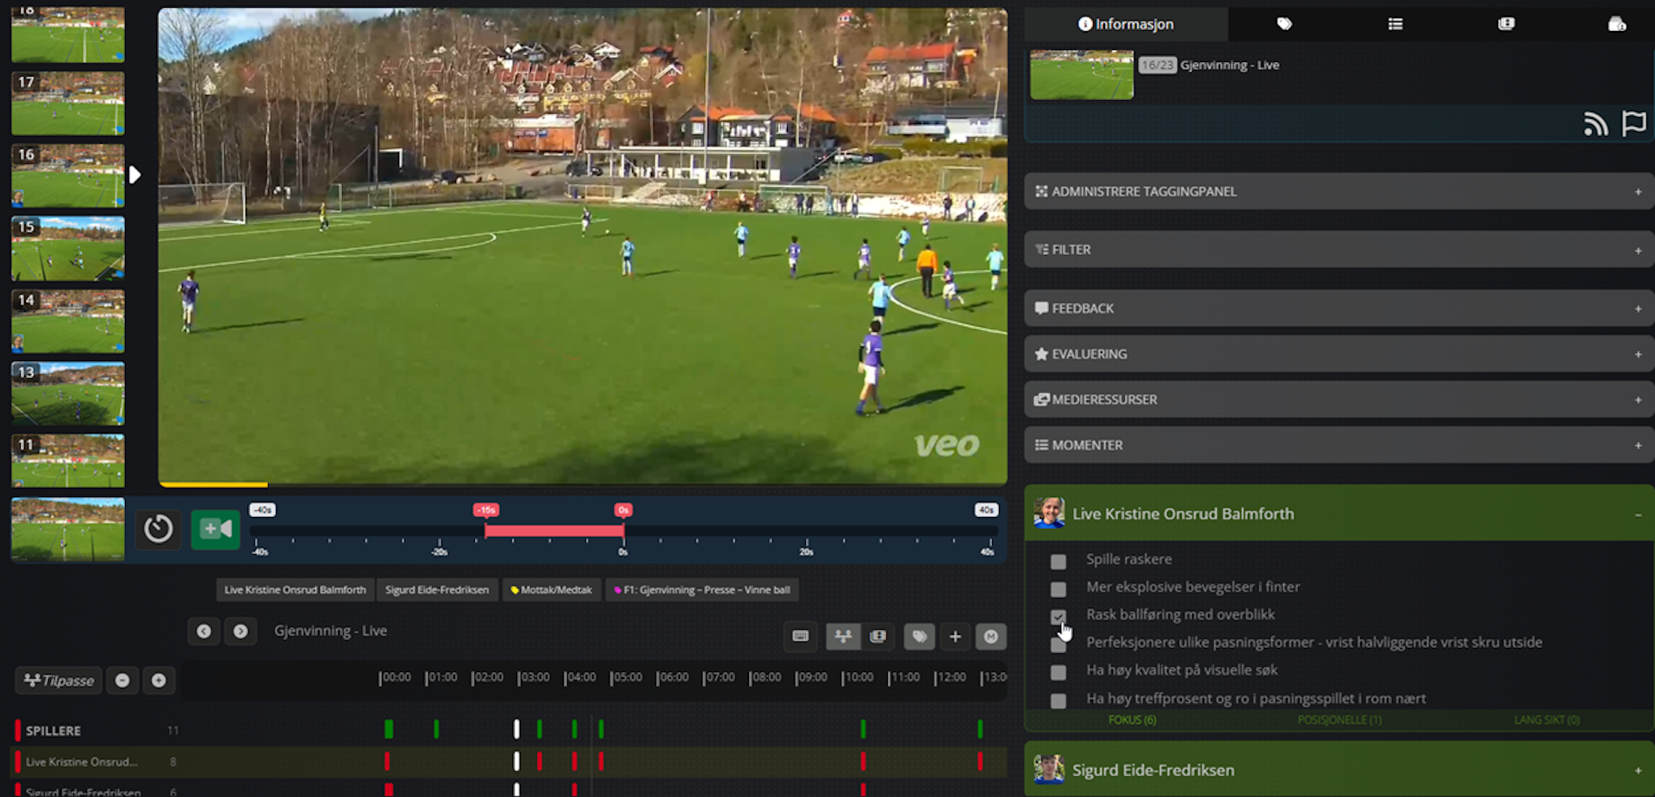Image resolution: width=1655 pixels, height=797 pixels.
Task: Zoom out timeline with the minus button
Action: (122, 681)
